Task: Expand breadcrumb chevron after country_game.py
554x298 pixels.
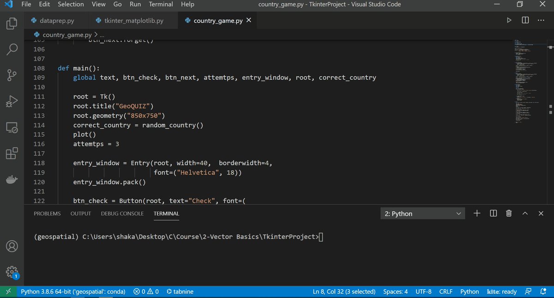Action: (96, 35)
